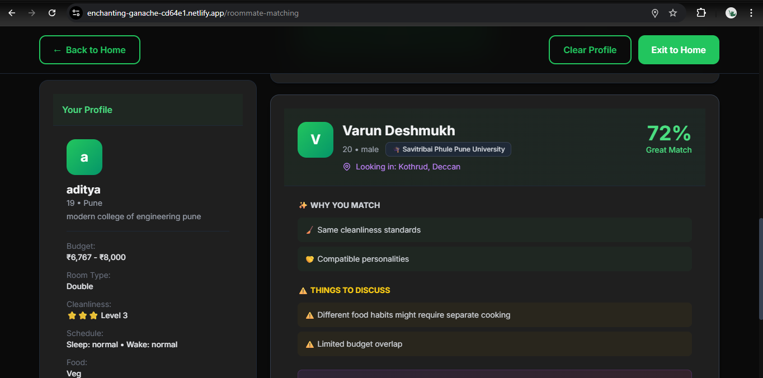
Task: Click the page vertical scrollbar
Action: 760,268
